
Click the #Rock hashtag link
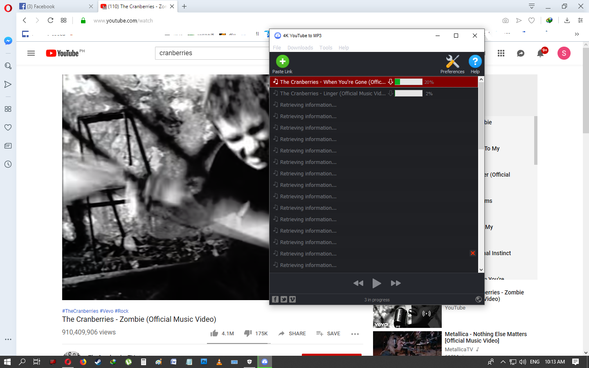coord(121,311)
